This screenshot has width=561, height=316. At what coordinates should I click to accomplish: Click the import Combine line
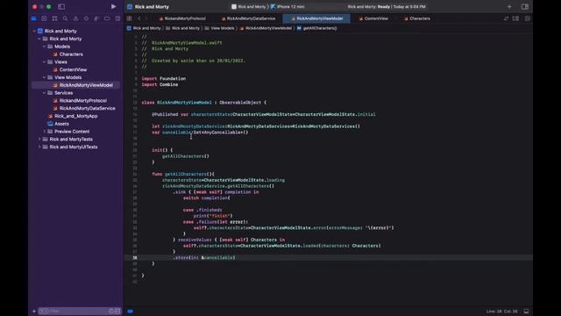point(160,84)
